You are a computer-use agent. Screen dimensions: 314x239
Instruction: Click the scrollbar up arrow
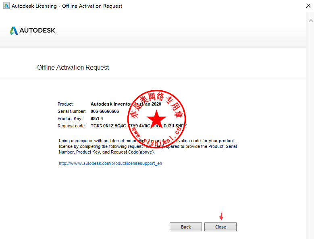(x=311, y=21)
